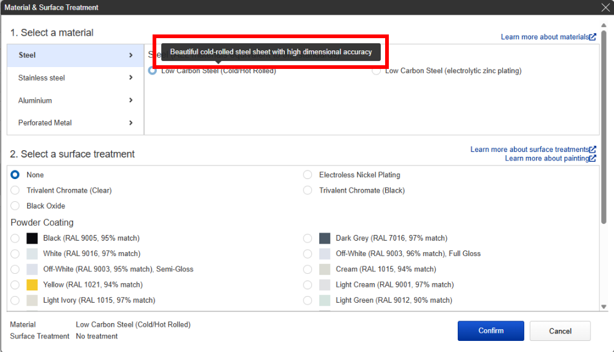614x352 pixels.
Task: Click external link icon beside painting link
Action: [593, 158]
